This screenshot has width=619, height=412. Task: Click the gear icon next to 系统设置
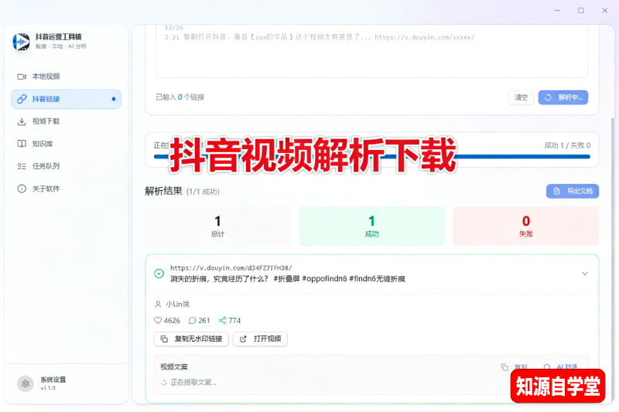tap(26, 383)
